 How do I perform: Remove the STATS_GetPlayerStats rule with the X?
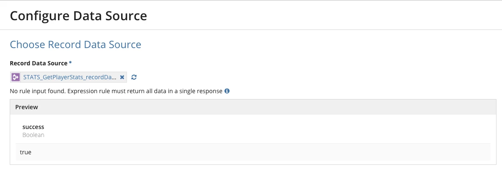pos(122,77)
